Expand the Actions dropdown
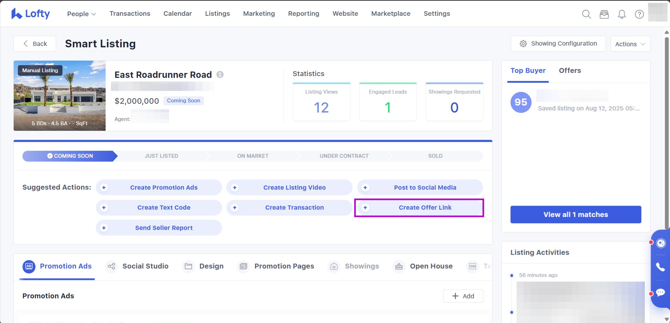 (x=630, y=44)
